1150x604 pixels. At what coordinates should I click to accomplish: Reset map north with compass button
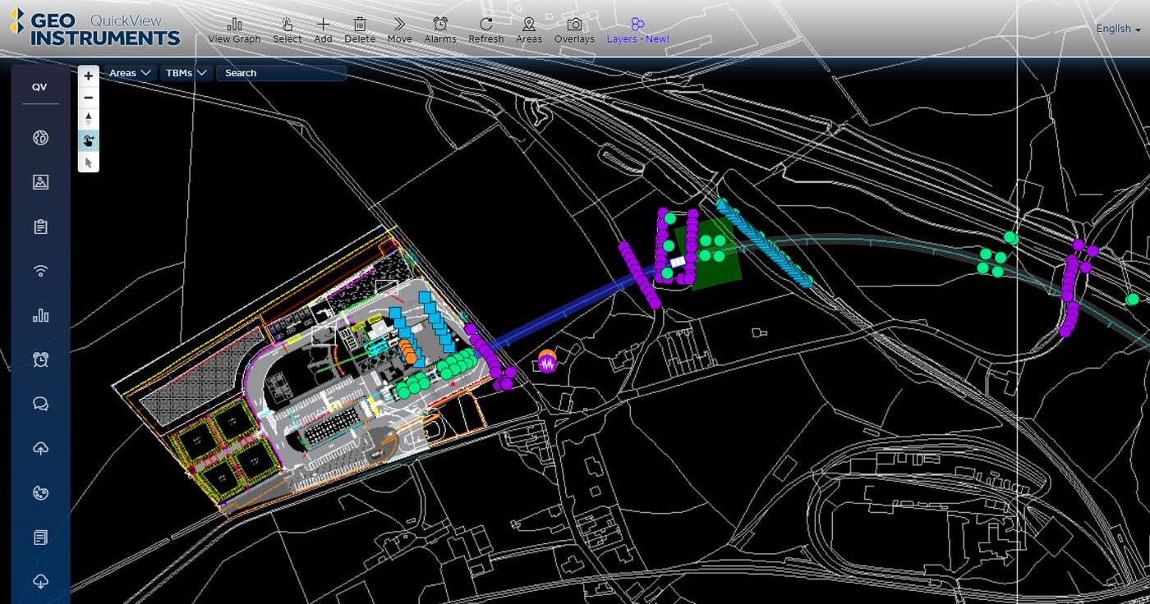(89, 119)
